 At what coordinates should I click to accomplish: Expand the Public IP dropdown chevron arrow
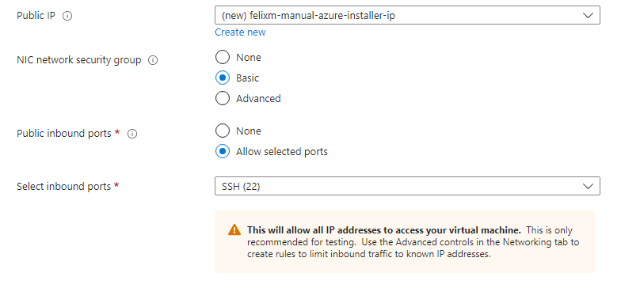click(x=588, y=16)
